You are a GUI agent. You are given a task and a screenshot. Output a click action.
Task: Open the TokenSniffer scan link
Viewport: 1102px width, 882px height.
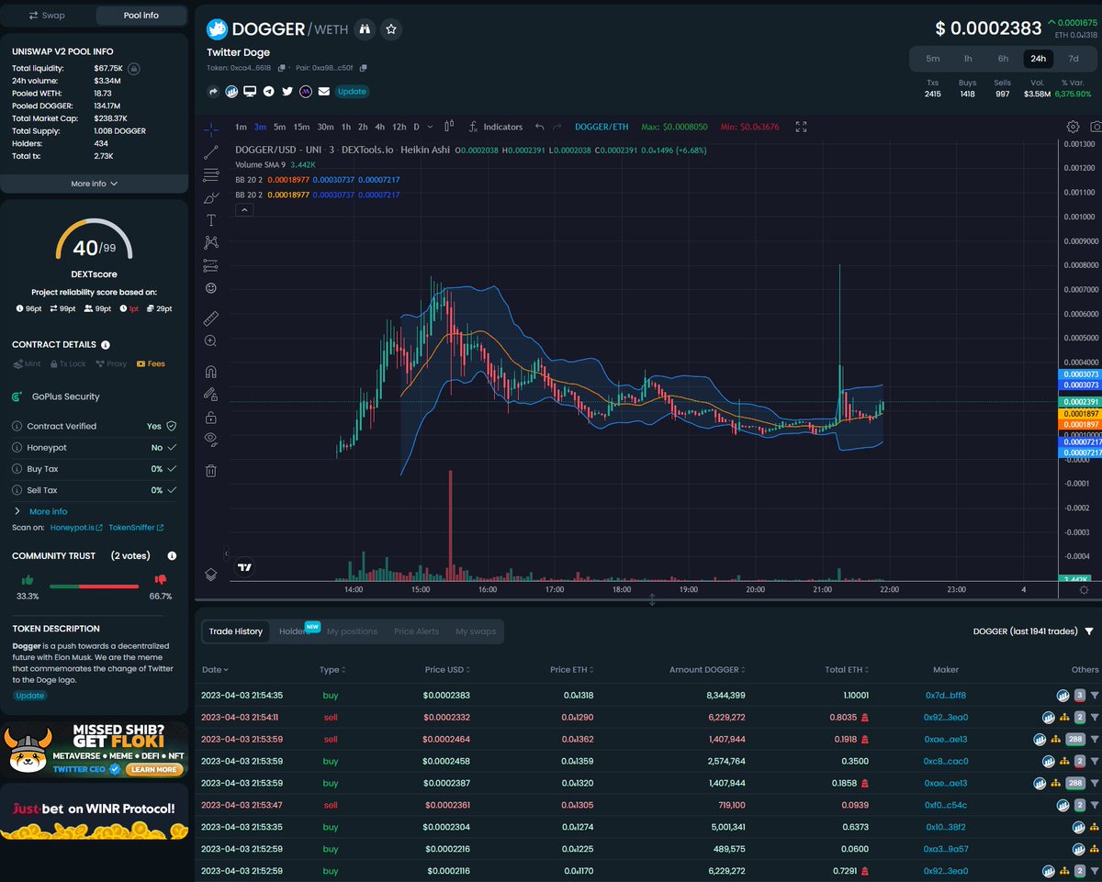[x=136, y=528]
